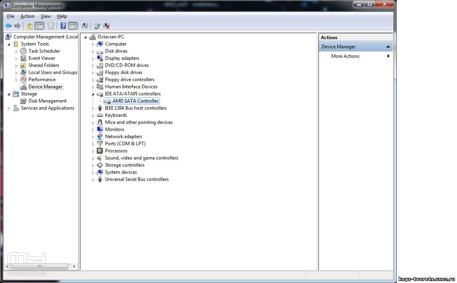Screen dimensions: 457x283
Task: Expand the Task Scheduler node
Action: point(16,51)
